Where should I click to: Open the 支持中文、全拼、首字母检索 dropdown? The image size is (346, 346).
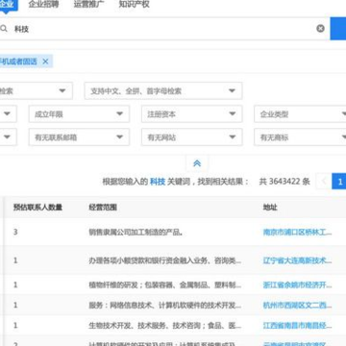[x=163, y=91]
